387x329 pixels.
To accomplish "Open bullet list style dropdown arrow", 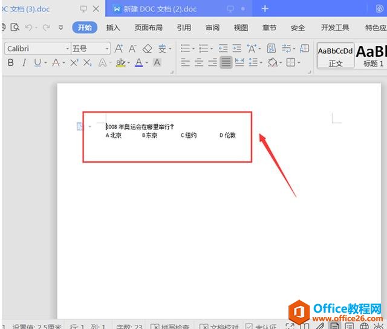I will pyautogui.click(x=193, y=48).
